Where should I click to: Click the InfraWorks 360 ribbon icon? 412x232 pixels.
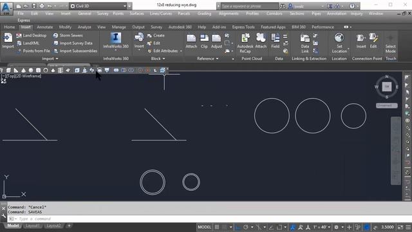116,37
